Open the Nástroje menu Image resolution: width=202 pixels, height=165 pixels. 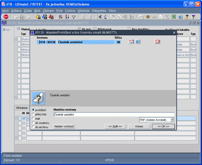(83, 11)
